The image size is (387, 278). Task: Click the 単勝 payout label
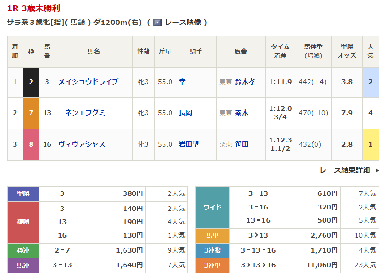23,193
